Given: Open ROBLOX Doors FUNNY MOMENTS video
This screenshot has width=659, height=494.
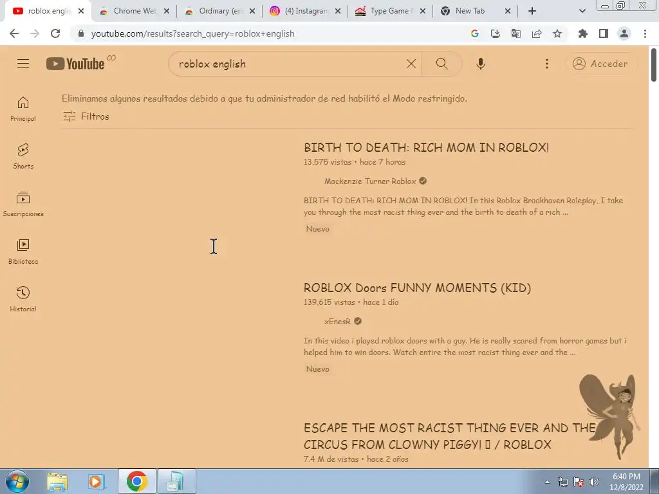Looking at the screenshot, I should click(417, 288).
